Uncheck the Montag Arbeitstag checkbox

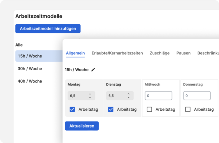pyautogui.click(x=72, y=109)
